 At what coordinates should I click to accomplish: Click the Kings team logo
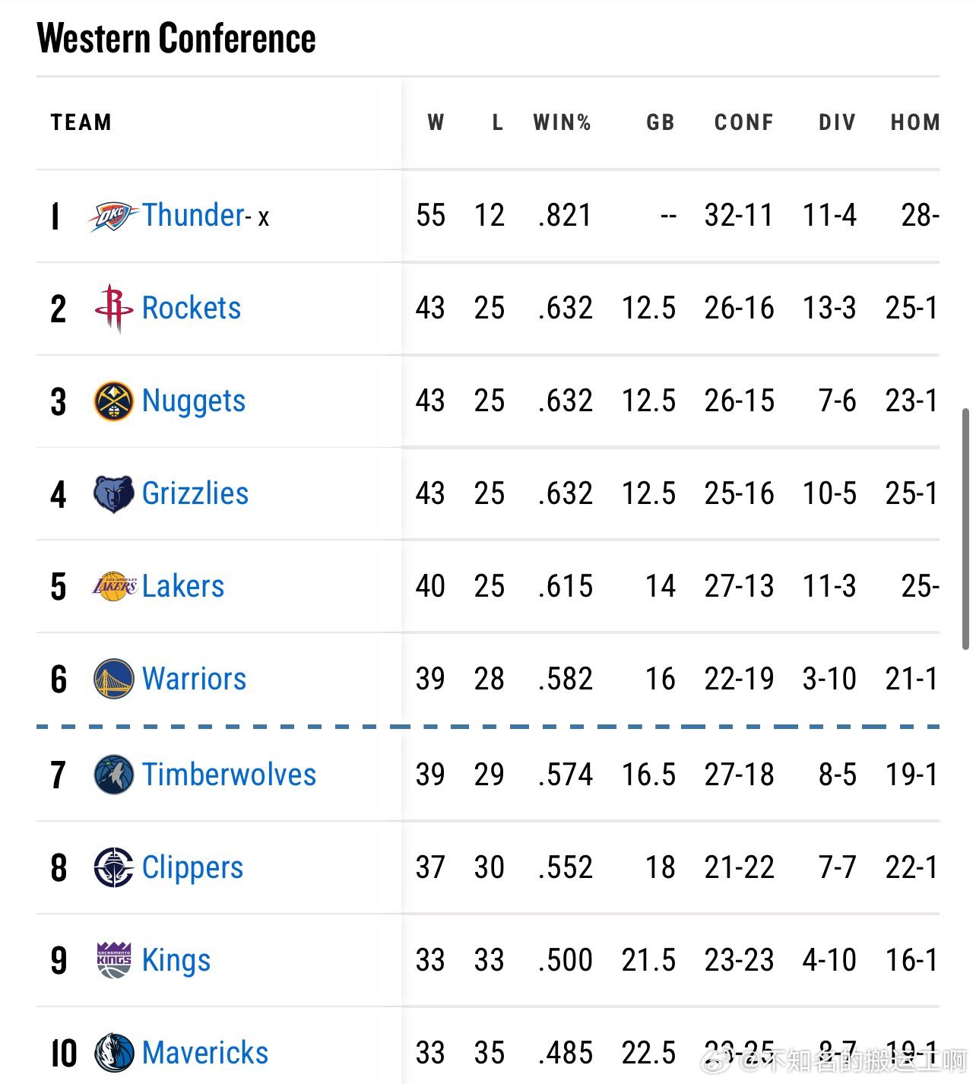click(114, 960)
